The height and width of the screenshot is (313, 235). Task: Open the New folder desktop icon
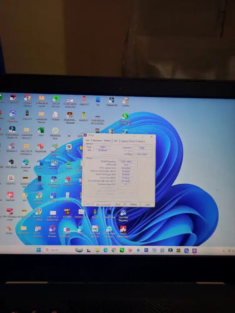coord(23,230)
